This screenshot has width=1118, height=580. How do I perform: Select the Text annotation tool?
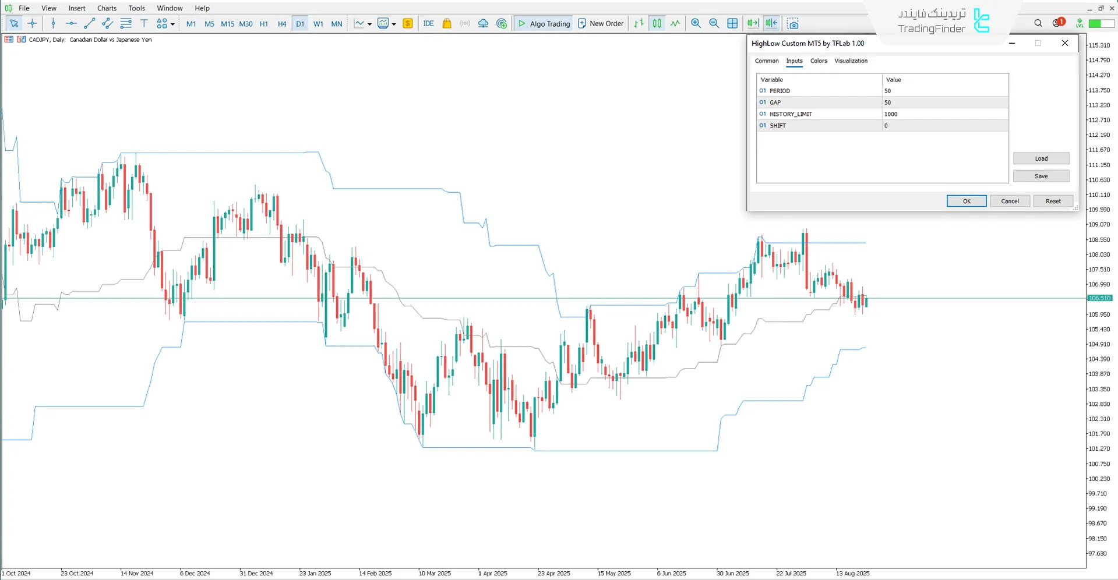[x=144, y=23]
